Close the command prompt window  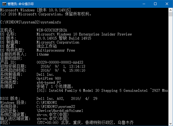tap(167, 4)
